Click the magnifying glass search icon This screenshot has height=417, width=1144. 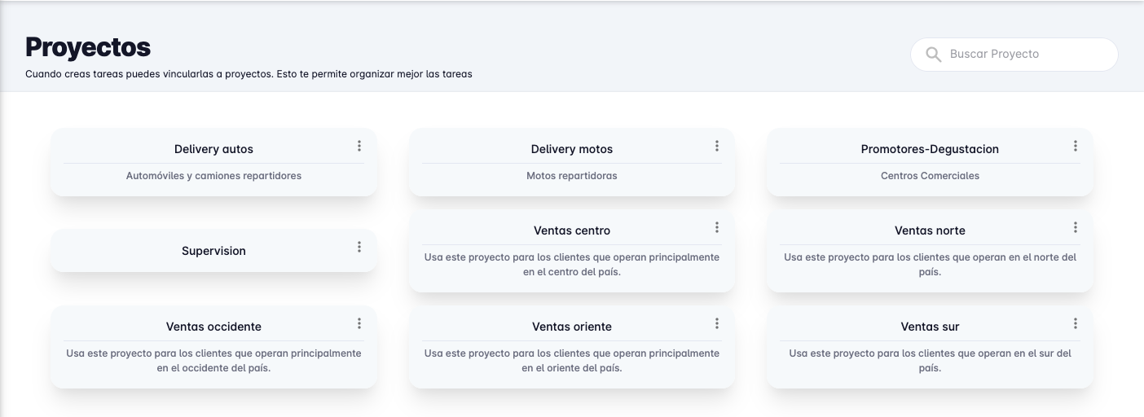pyautogui.click(x=934, y=55)
